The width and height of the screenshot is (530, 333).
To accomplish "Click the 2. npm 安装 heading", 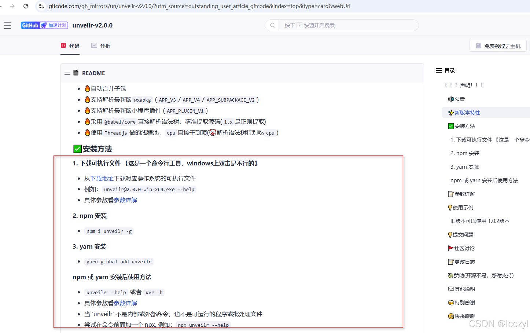I will pos(89,216).
